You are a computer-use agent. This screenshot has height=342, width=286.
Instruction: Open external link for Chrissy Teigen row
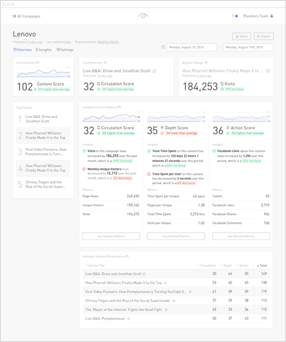pyautogui.click(x=174, y=301)
